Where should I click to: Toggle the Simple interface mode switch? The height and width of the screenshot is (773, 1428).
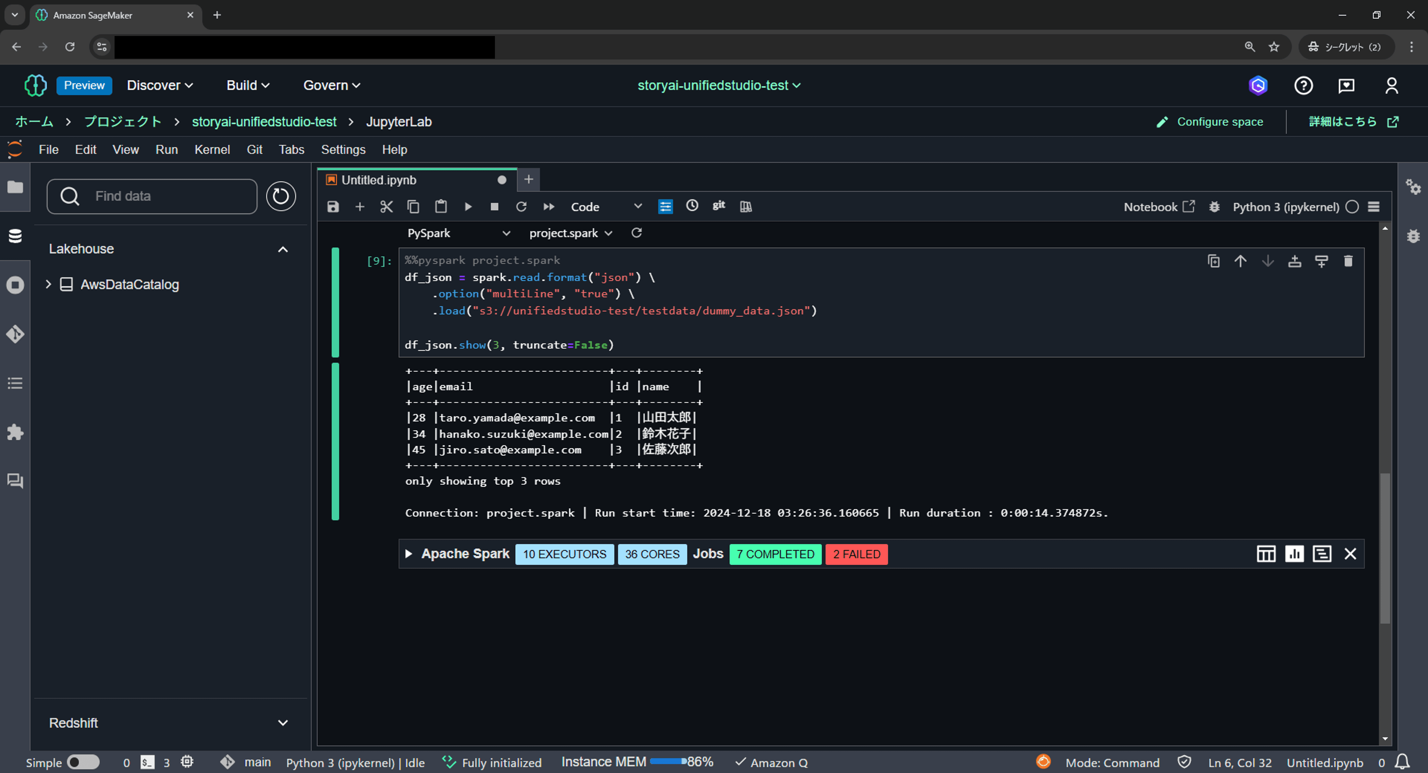pos(83,763)
